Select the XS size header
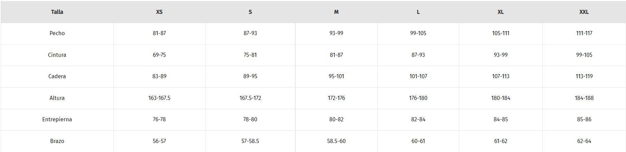The width and height of the screenshot is (626, 152). (x=159, y=12)
